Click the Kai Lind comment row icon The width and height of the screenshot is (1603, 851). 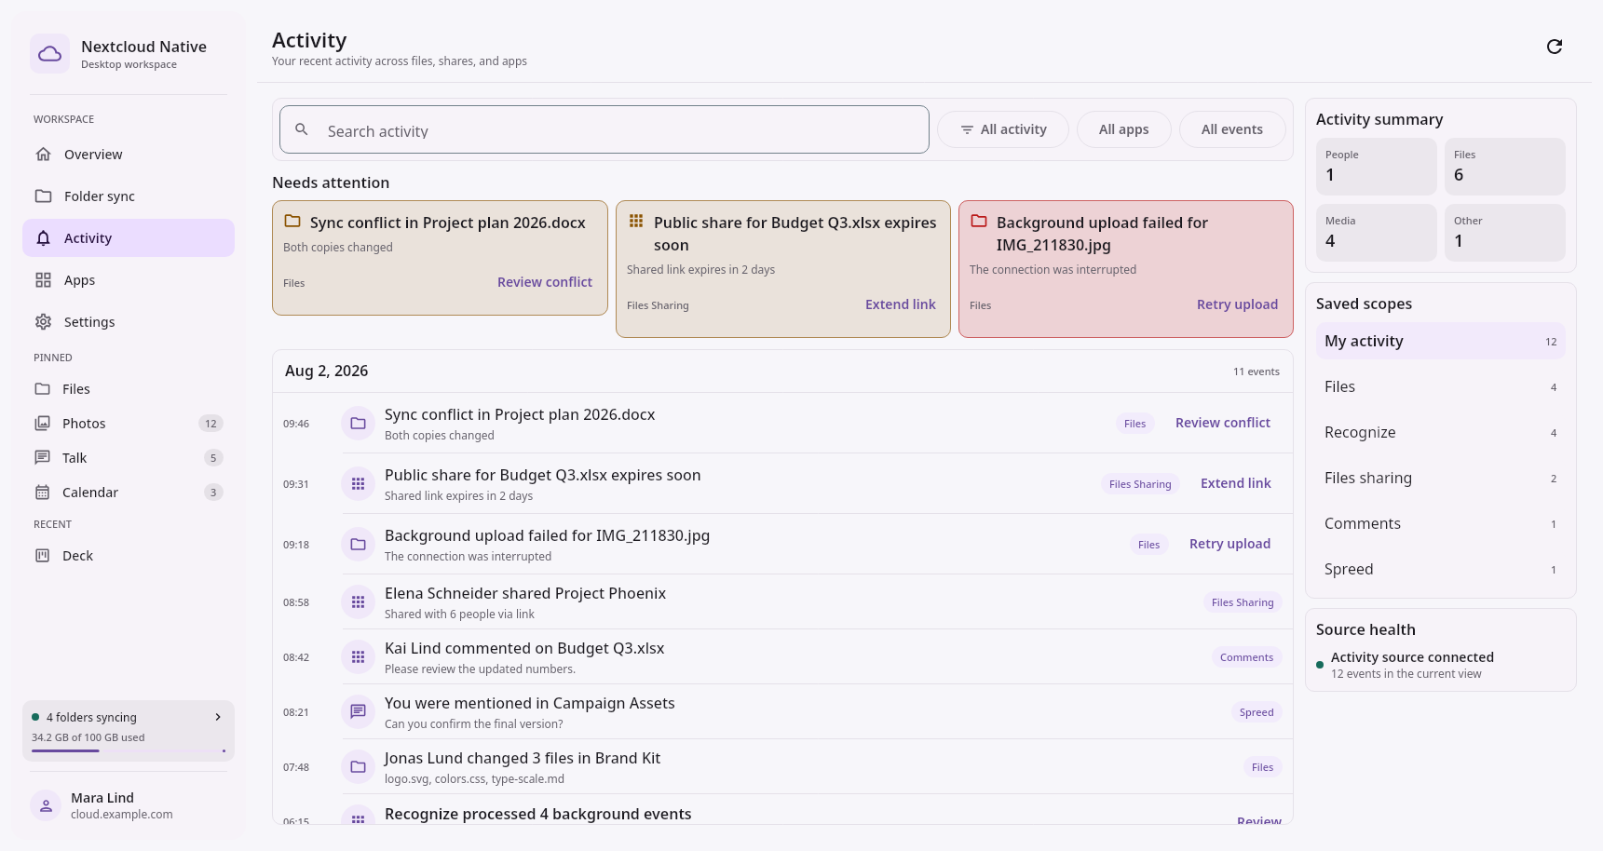tap(358, 657)
